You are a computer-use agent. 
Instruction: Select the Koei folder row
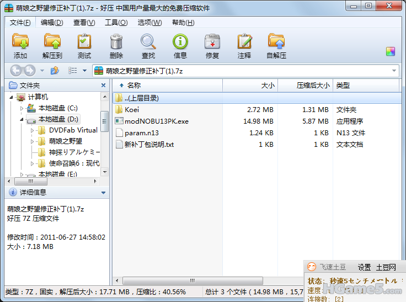(x=257, y=110)
